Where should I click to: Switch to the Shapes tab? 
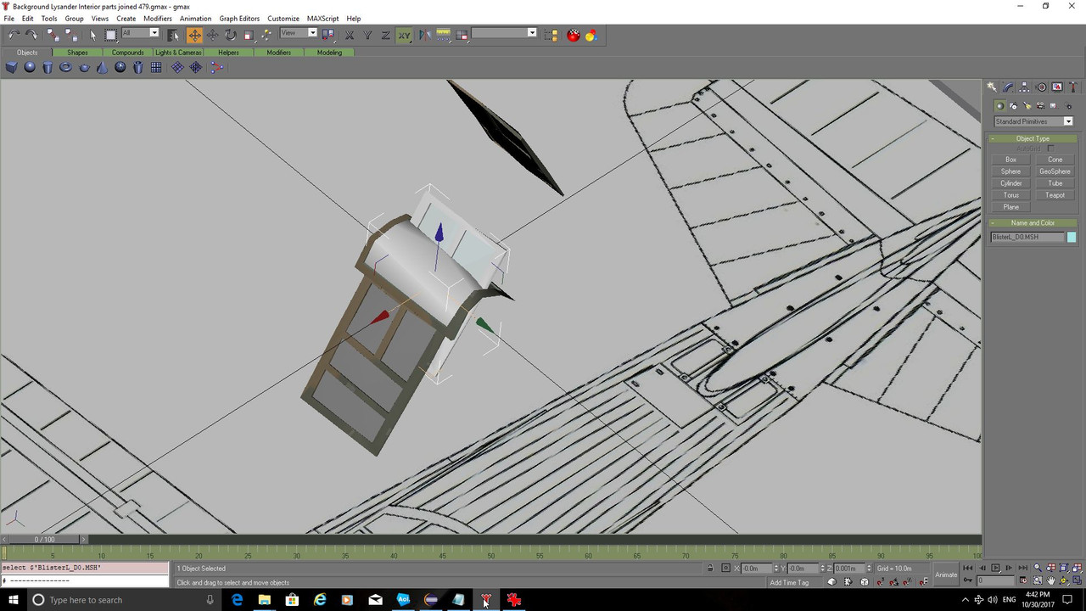coord(77,53)
